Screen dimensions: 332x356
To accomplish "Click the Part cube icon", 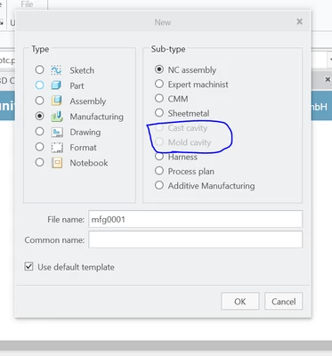I will point(56,85).
